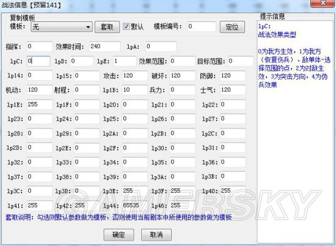Image resolution: width=336 pixels, height=246 pixels.
Task: Click the 射程 input field
Action: [x=87, y=90]
